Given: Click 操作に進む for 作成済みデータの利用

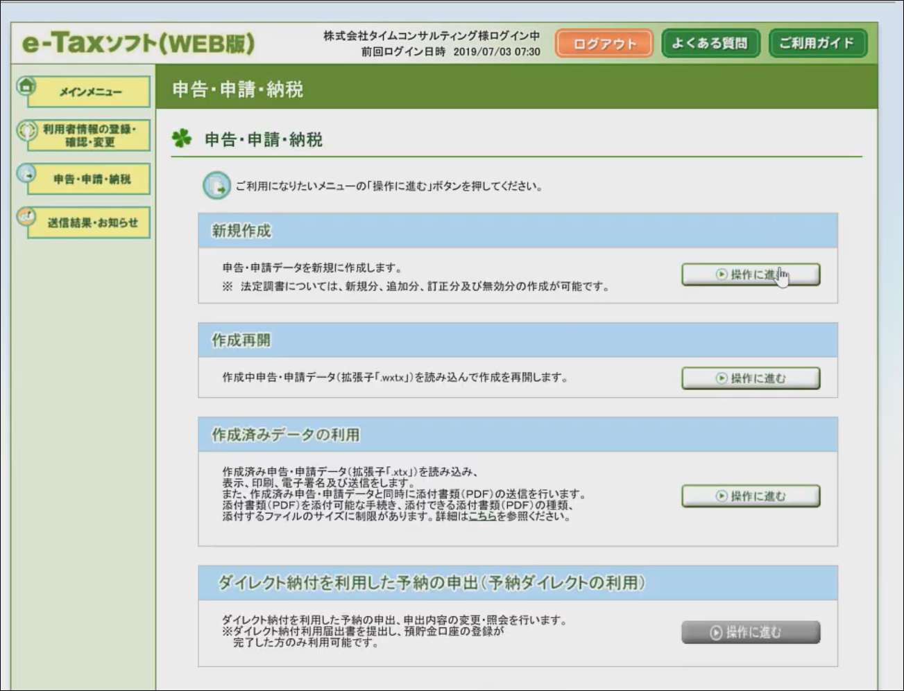Looking at the screenshot, I should click(751, 496).
